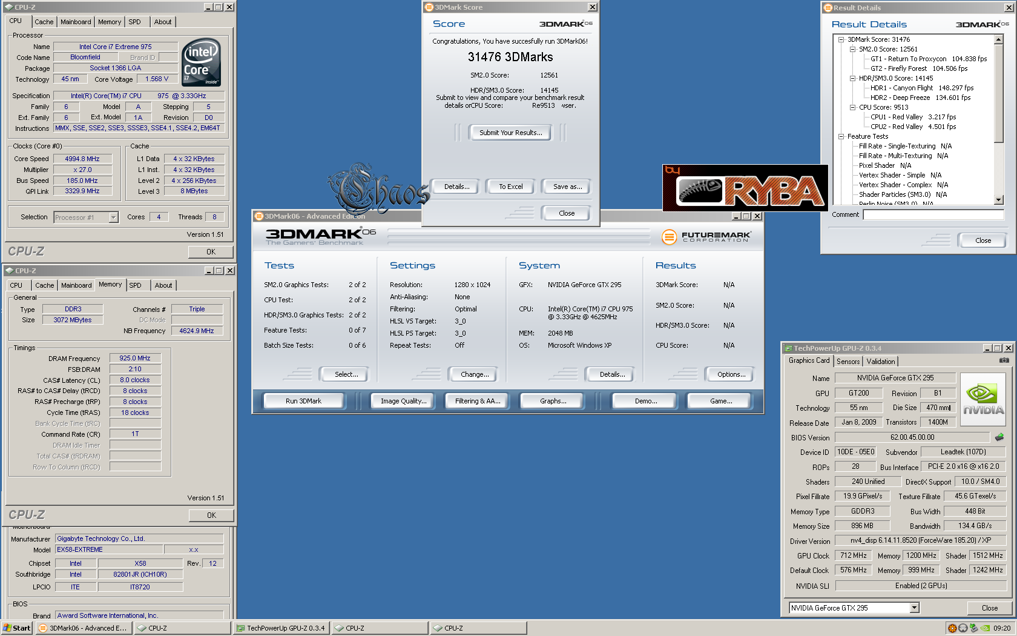The width and height of the screenshot is (1017, 636).
Task: Click the To Excel button
Action: (510, 187)
